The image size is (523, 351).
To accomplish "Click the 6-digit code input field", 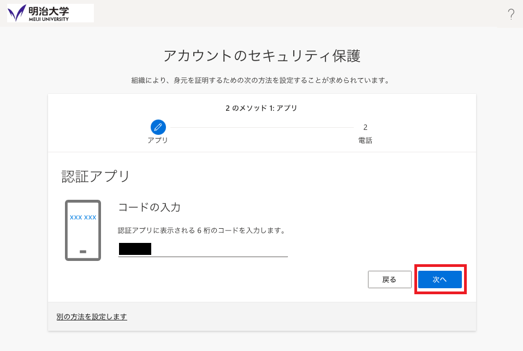I will (x=203, y=249).
